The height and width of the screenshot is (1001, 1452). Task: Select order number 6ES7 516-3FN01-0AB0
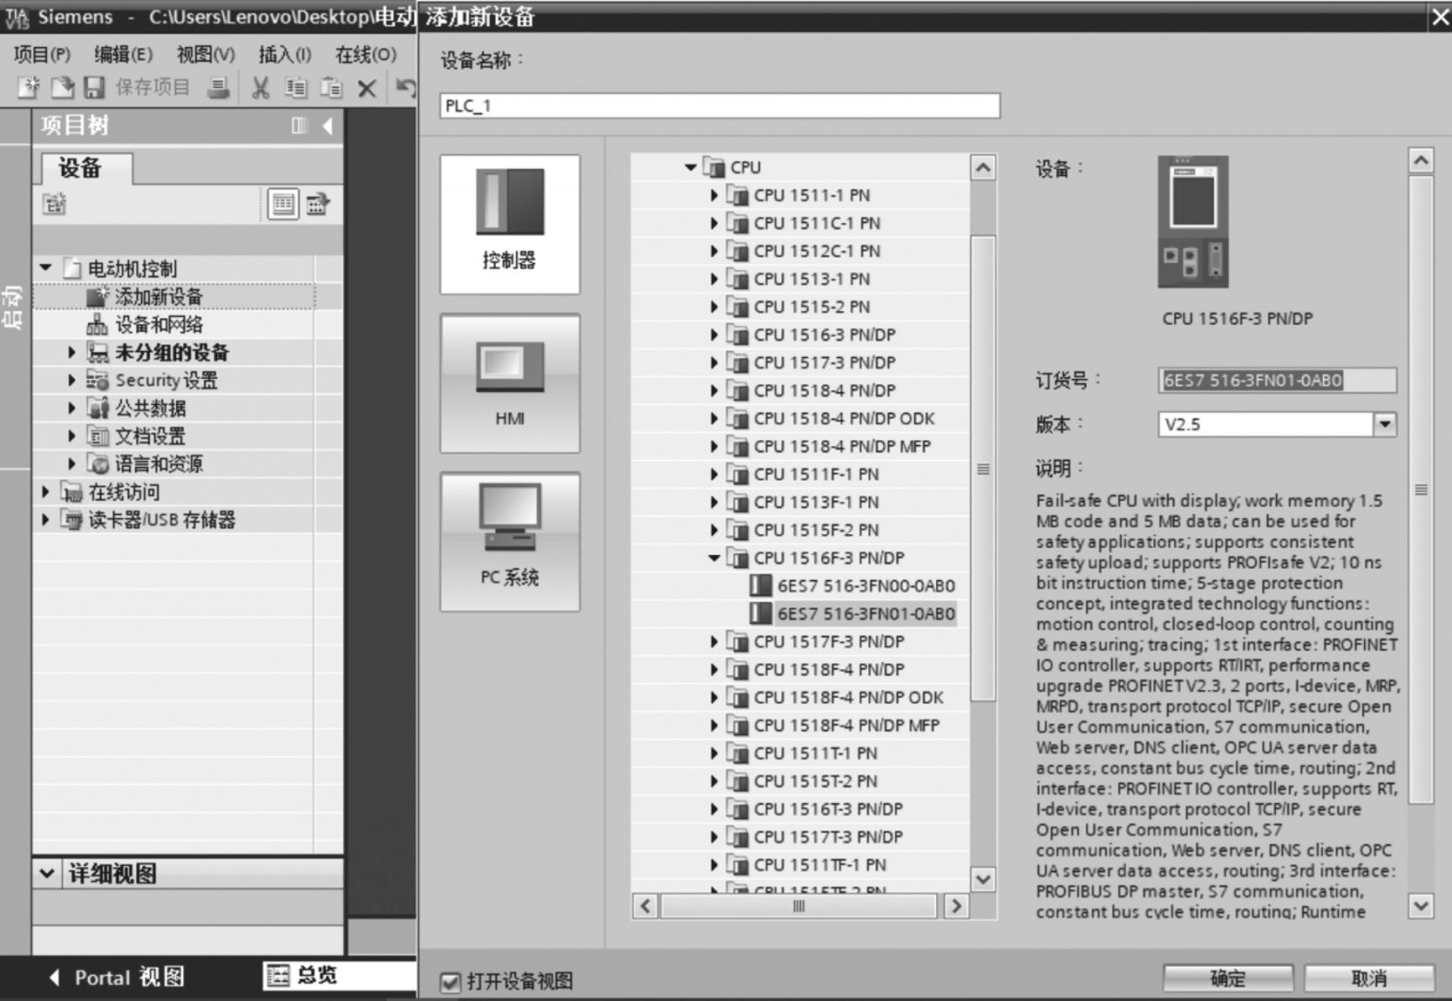(x=866, y=614)
